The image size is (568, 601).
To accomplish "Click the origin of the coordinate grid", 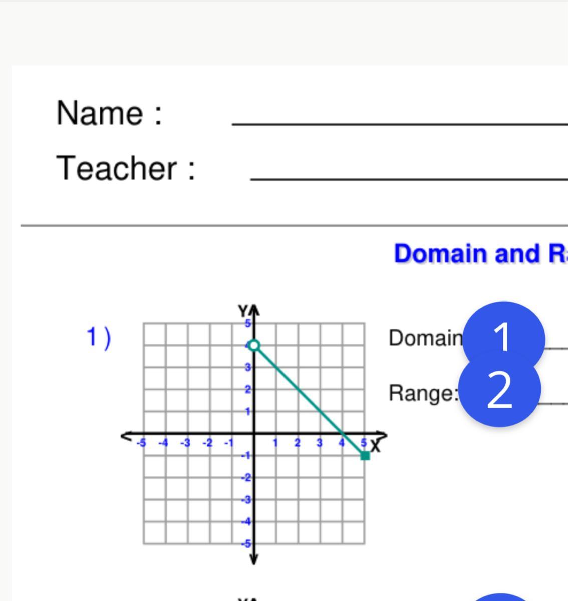I will coord(254,434).
